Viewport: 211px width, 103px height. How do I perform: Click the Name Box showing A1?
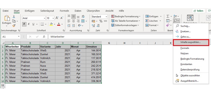10,37
